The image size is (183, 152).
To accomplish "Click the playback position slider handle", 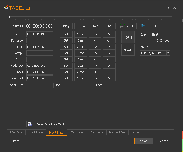I will click(x=9, y=17).
